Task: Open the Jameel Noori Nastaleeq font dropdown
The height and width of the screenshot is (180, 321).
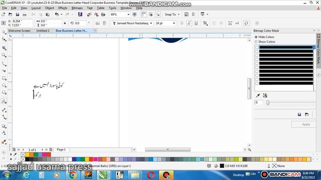Action: coord(151,23)
